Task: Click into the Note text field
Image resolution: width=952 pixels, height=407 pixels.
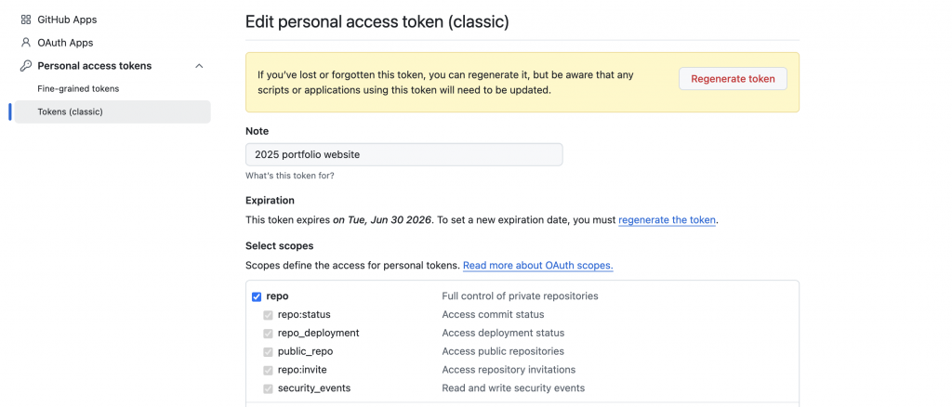Action: (x=403, y=154)
